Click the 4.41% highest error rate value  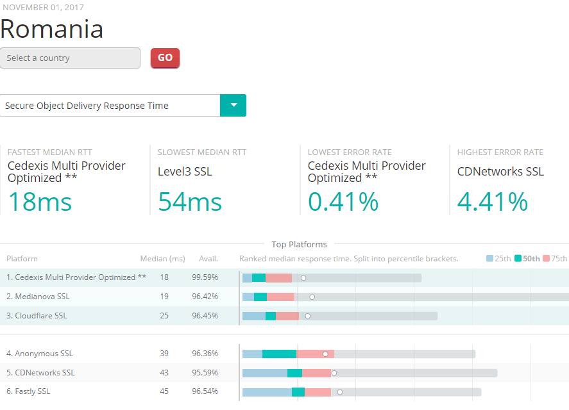click(493, 202)
